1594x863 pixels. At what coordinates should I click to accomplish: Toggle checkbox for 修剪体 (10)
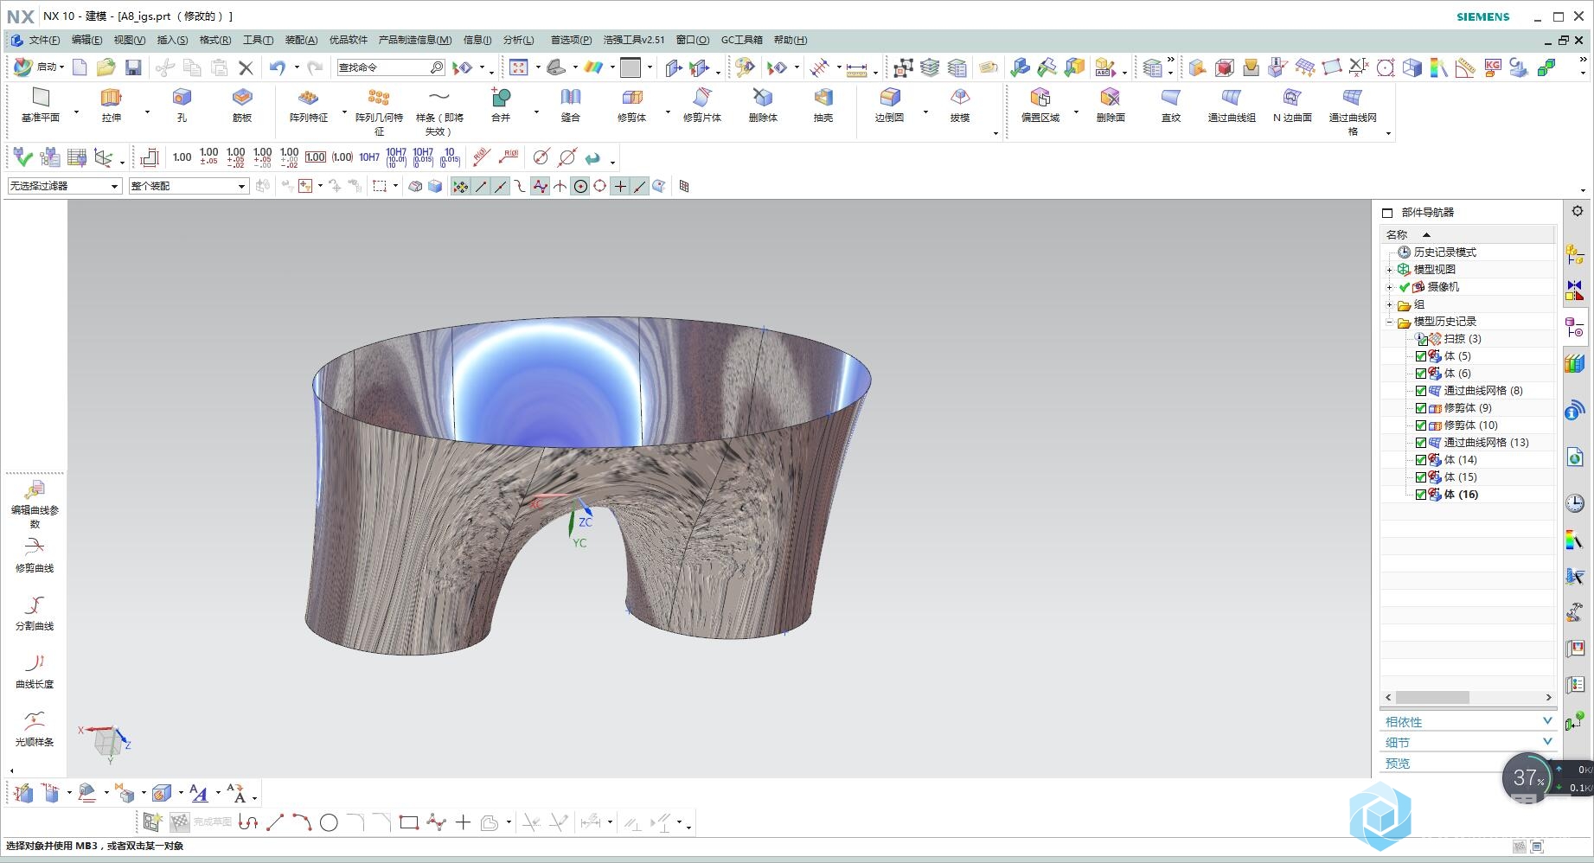1420,425
